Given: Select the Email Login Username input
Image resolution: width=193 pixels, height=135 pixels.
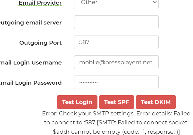Looking at the screenshot, I should (x=116, y=63).
